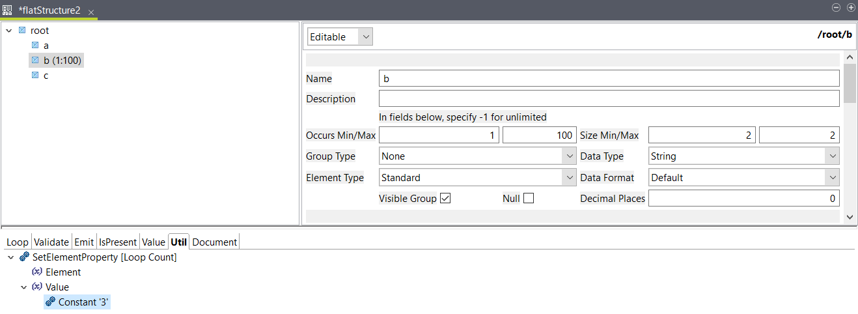Enable the Null checkbox
Screen dimensions: 858x314
(529, 199)
